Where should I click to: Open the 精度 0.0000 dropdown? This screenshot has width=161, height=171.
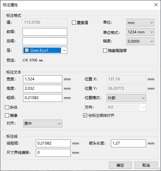click(x=140, y=41)
